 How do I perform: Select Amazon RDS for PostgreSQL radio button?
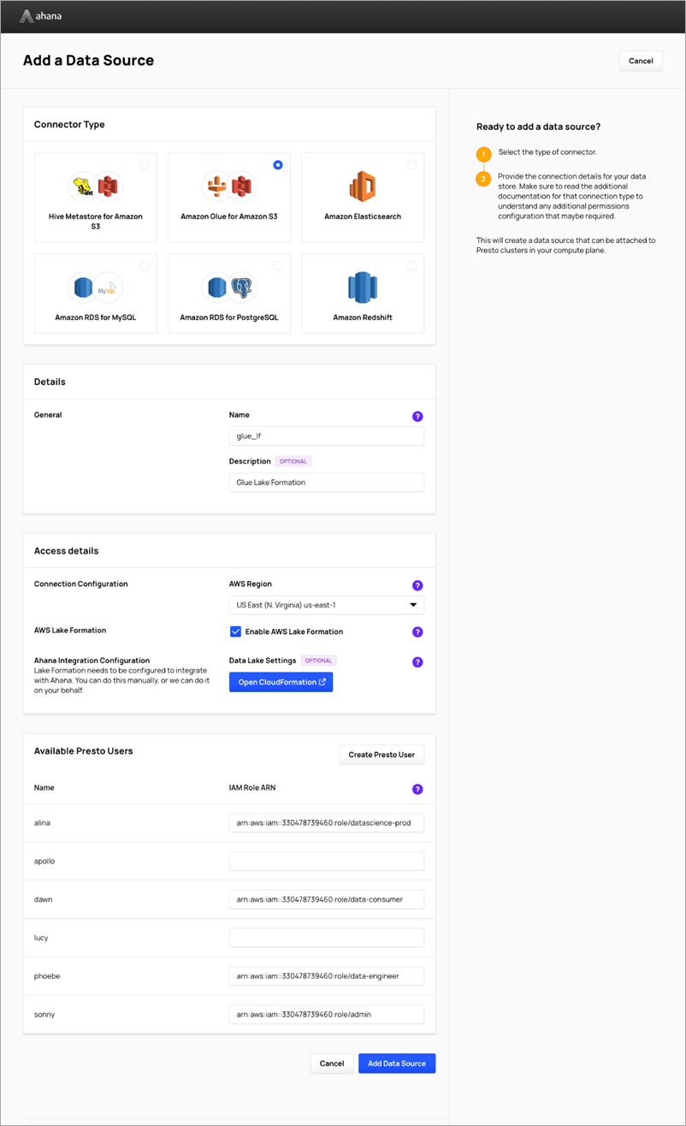tap(278, 266)
